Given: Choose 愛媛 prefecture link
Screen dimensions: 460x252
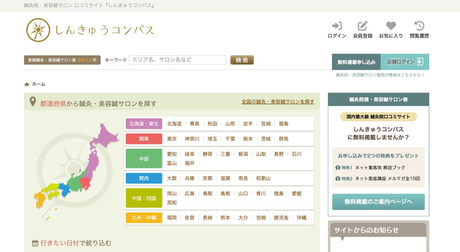Looking at the screenshot, I should click(x=297, y=193).
